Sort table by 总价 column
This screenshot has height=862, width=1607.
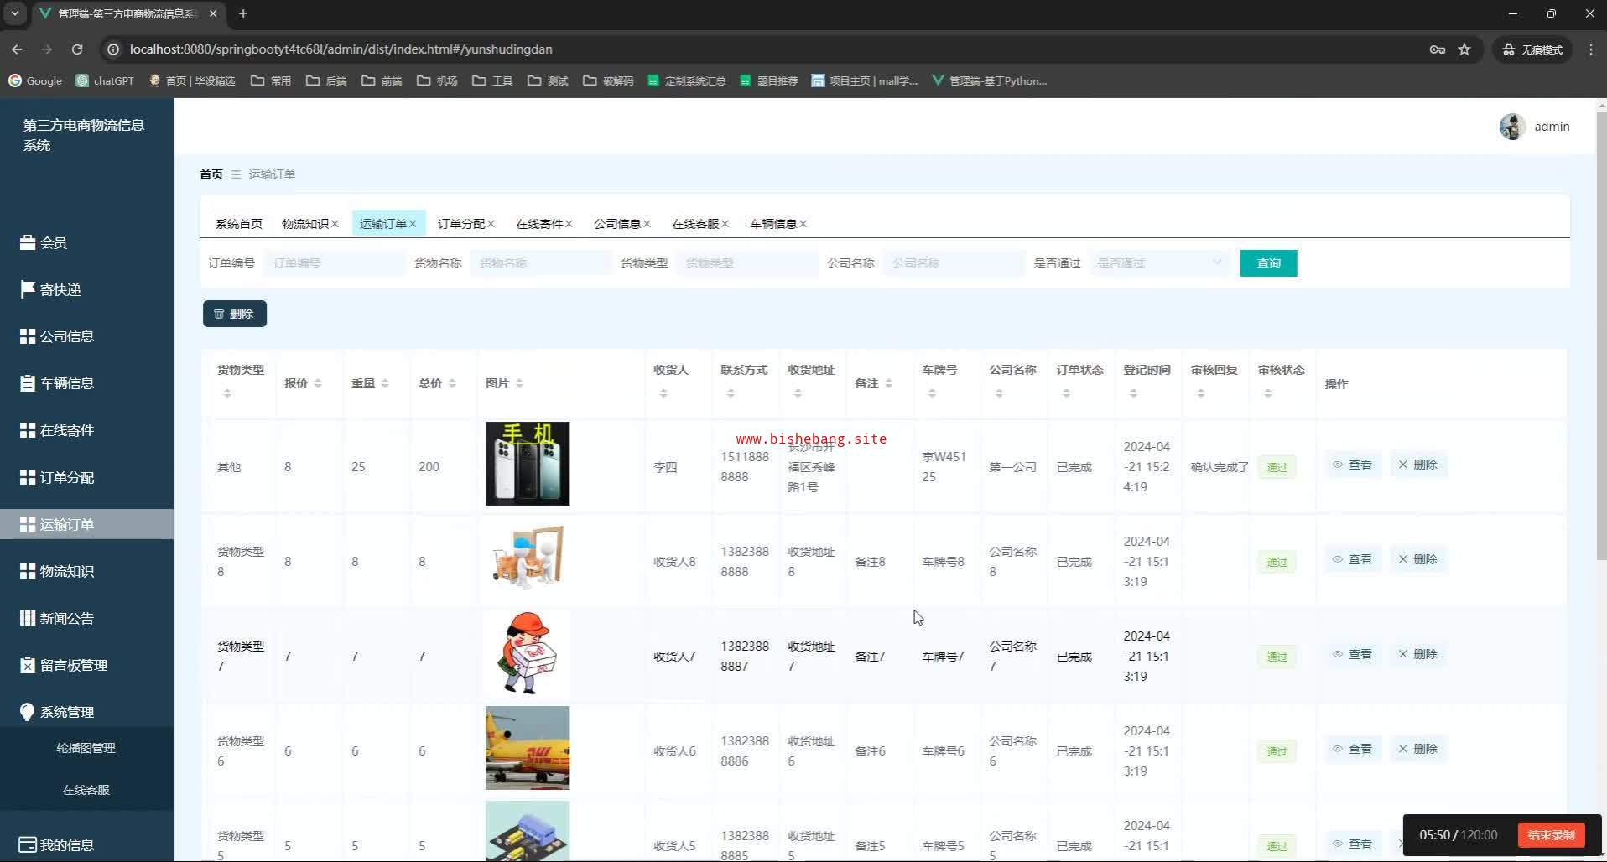coord(451,383)
